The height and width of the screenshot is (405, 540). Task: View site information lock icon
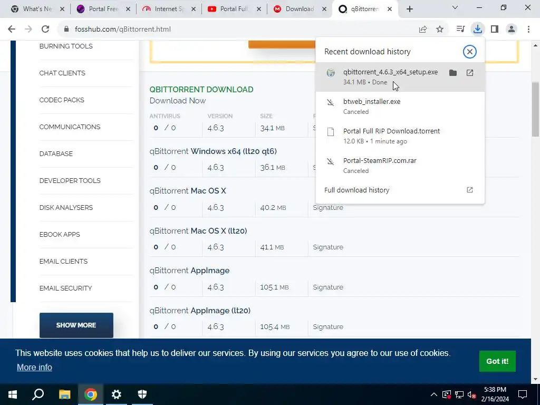(x=66, y=30)
